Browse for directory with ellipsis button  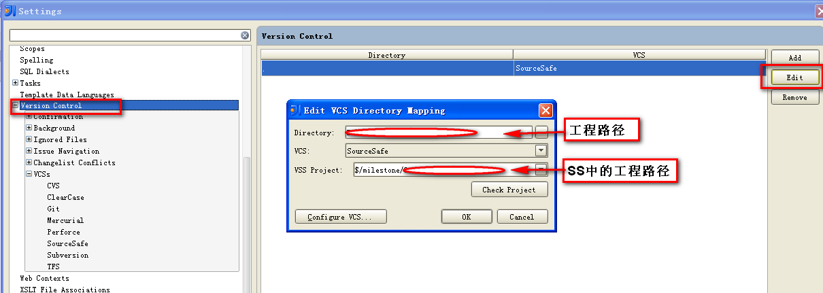pyautogui.click(x=541, y=133)
